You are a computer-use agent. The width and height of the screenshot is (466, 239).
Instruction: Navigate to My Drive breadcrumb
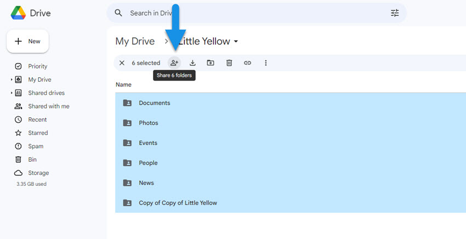pos(135,42)
